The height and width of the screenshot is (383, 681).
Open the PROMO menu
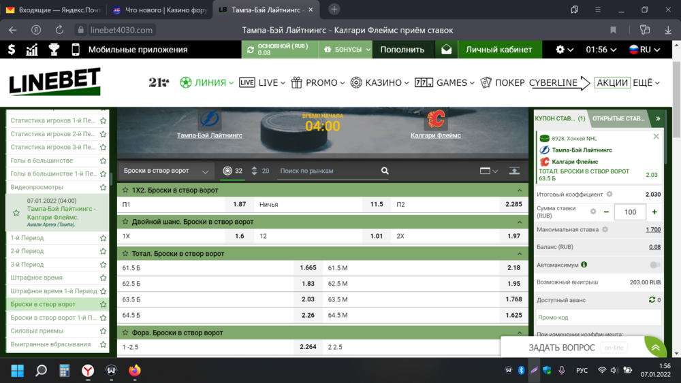coord(318,82)
